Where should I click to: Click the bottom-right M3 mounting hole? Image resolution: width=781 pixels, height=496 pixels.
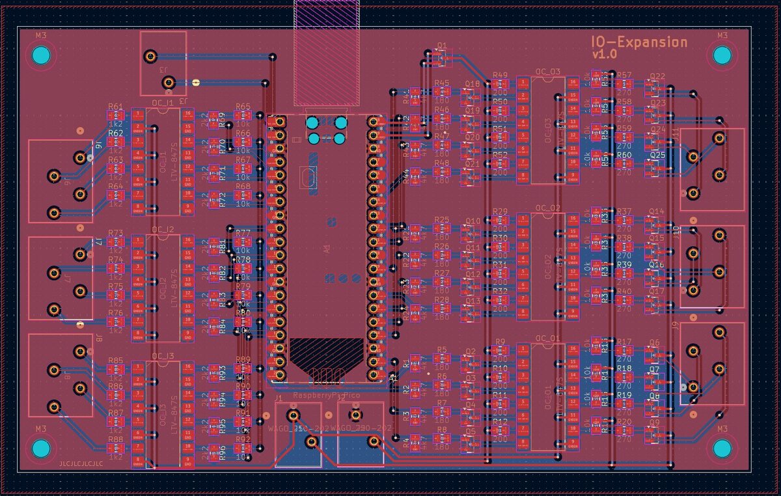point(722,449)
